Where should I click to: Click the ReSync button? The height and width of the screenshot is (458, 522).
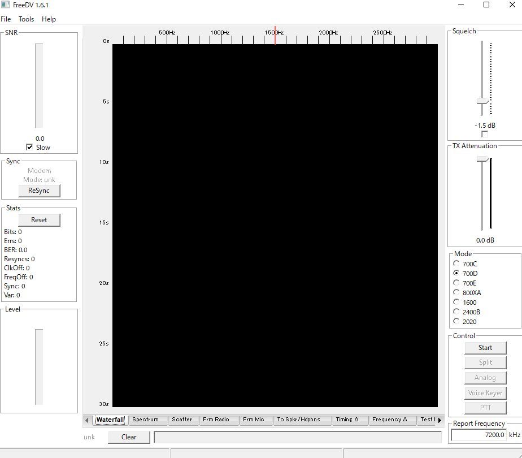click(x=39, y=191)
